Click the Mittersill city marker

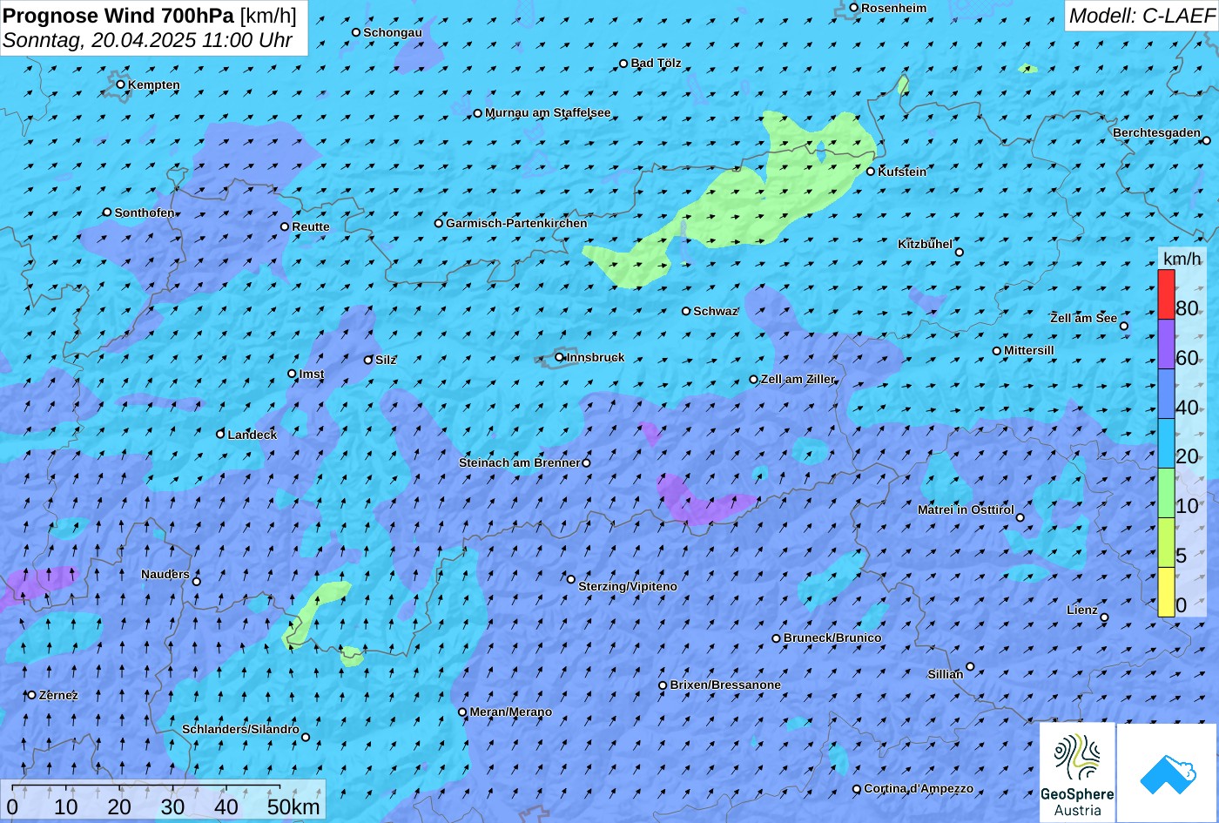pos(996,351)
